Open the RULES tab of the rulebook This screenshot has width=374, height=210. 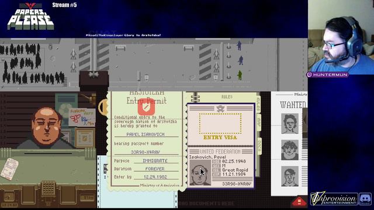258,104
